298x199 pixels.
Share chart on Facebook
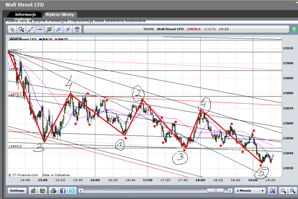[x=63, y=191]
